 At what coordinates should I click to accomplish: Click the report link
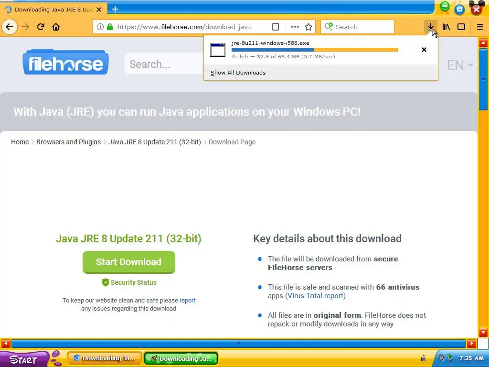187,300
